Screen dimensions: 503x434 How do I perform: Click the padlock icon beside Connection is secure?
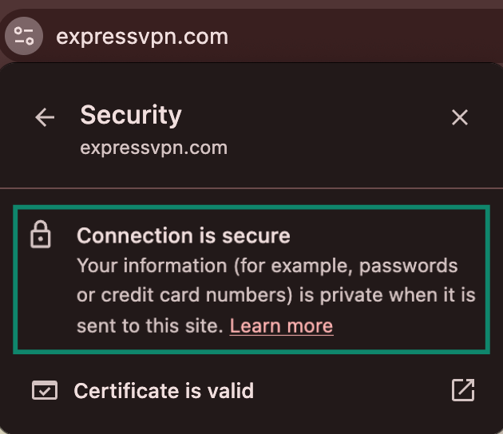pos(41,236)
